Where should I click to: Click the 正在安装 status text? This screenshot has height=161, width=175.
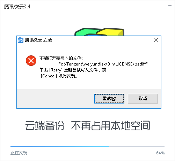pyautogui.click(x=19, y=153)
